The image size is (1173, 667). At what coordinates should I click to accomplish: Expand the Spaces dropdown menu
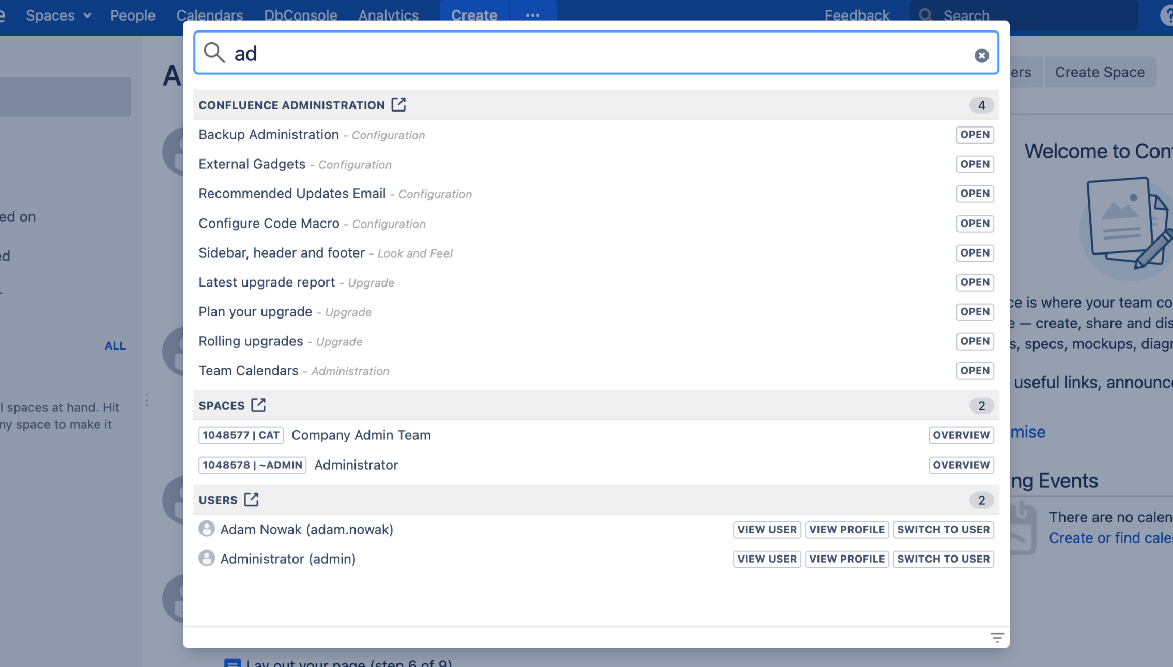click(x=58, y=15)
